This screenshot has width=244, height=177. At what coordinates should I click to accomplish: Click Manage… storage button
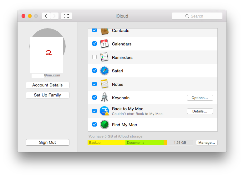(x=207, y=143)
